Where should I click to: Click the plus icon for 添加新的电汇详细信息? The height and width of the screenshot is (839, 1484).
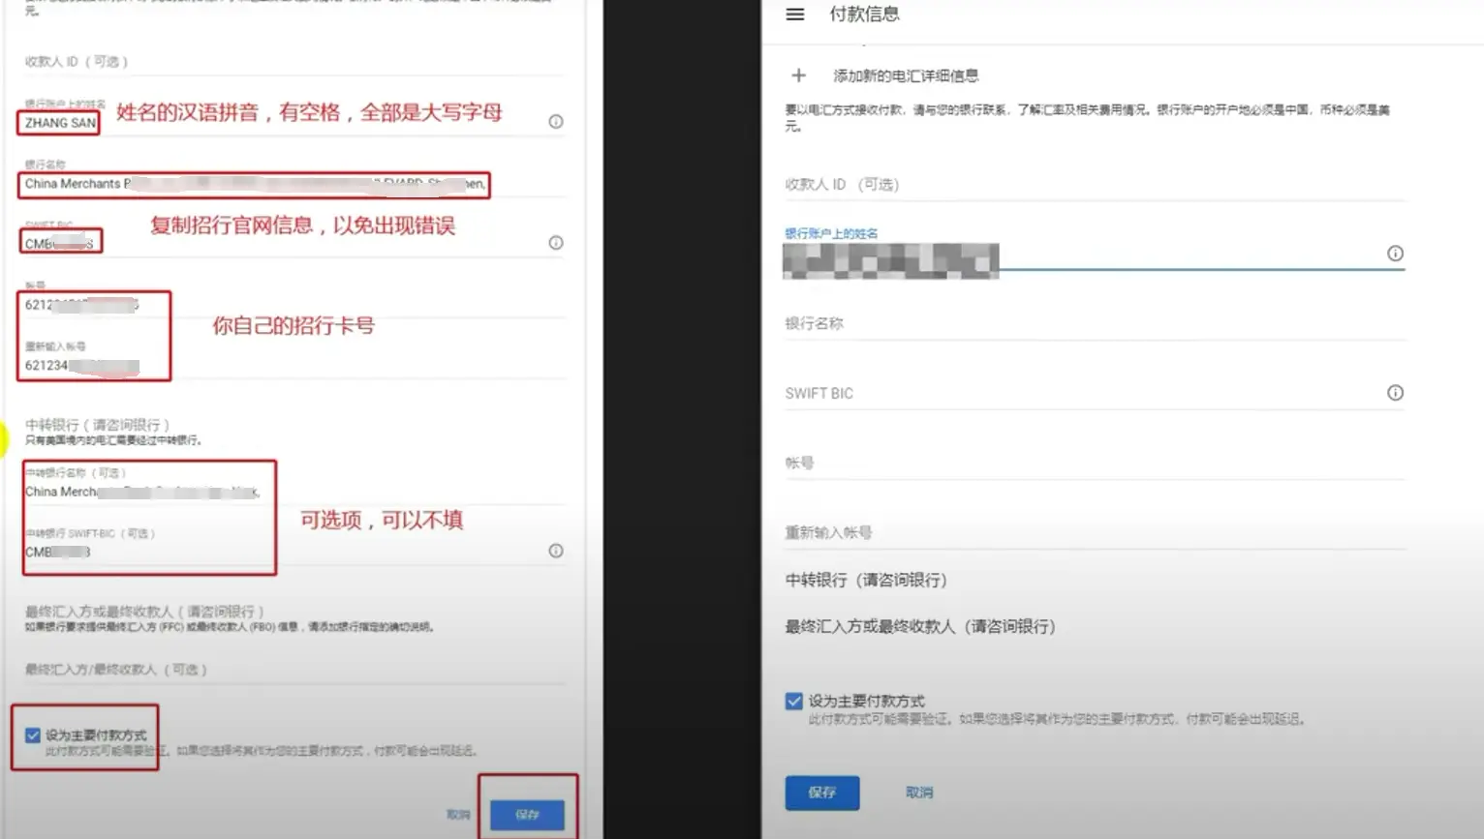click(798, 75)
